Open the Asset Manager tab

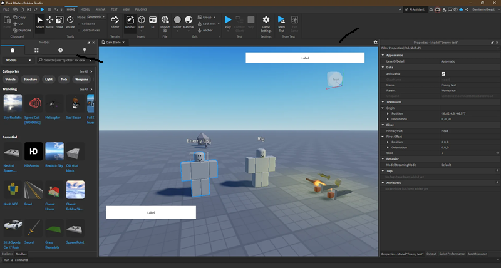(477, 254)
